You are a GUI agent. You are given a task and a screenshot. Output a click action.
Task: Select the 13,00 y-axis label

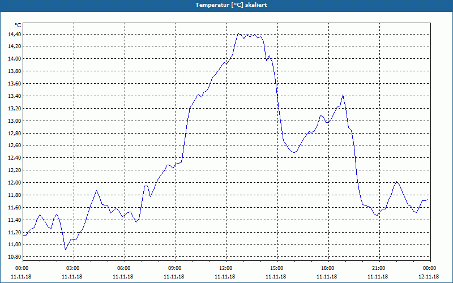pos(15,121)
